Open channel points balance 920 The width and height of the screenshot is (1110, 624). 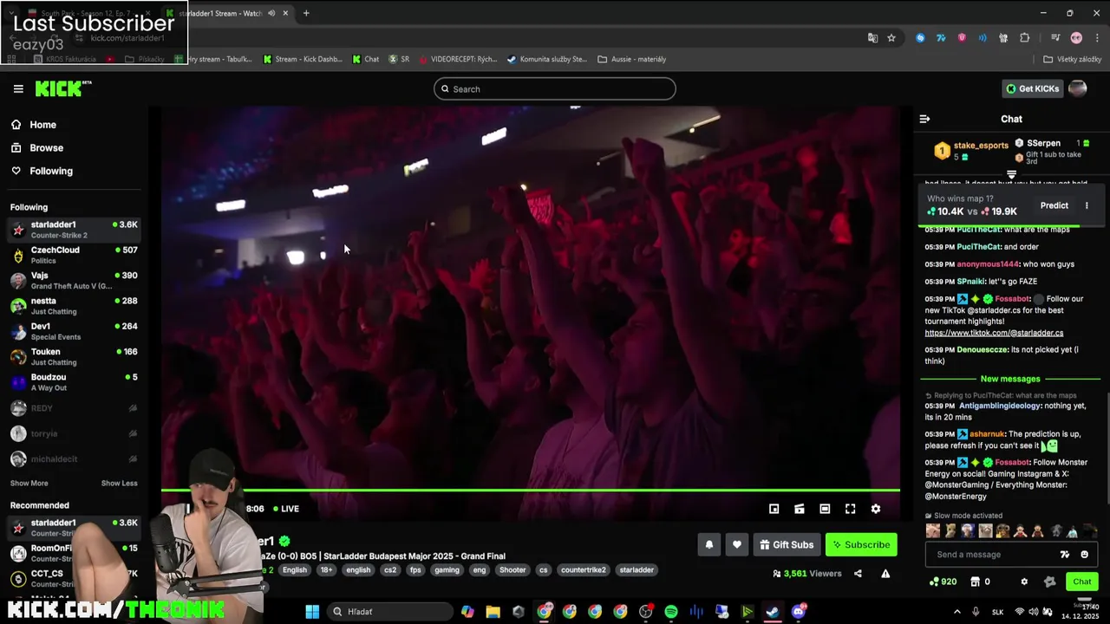943,582
